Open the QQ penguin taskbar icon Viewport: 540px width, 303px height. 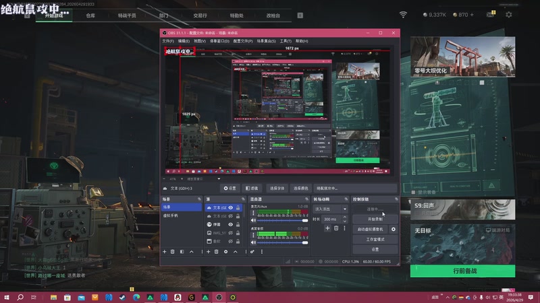coord(178,297)
